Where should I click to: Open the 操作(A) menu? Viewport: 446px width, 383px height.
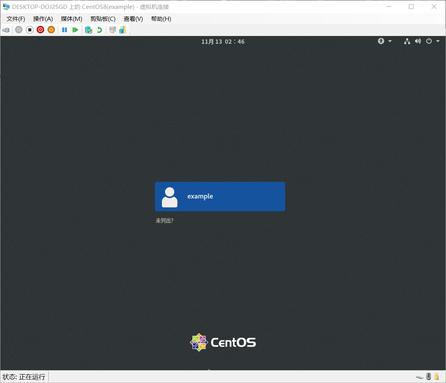point(43,19)
